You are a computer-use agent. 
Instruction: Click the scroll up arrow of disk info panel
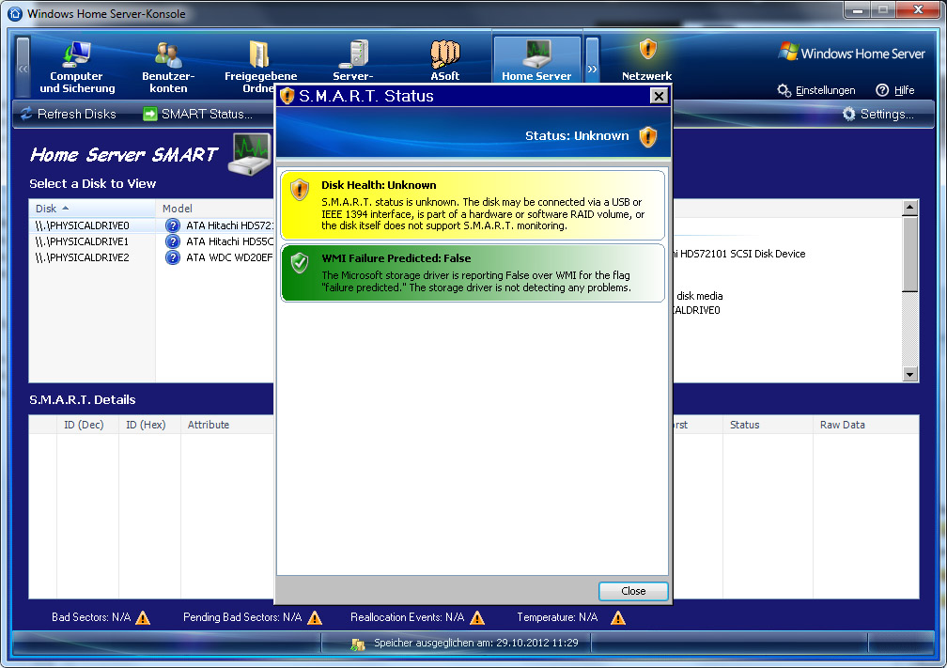click(909, 209)
